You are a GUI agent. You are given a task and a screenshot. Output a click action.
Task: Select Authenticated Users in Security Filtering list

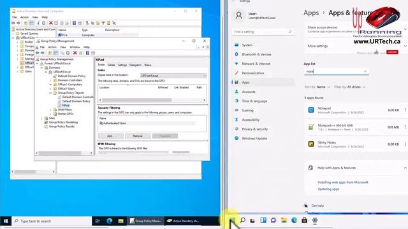click(115, 123)
